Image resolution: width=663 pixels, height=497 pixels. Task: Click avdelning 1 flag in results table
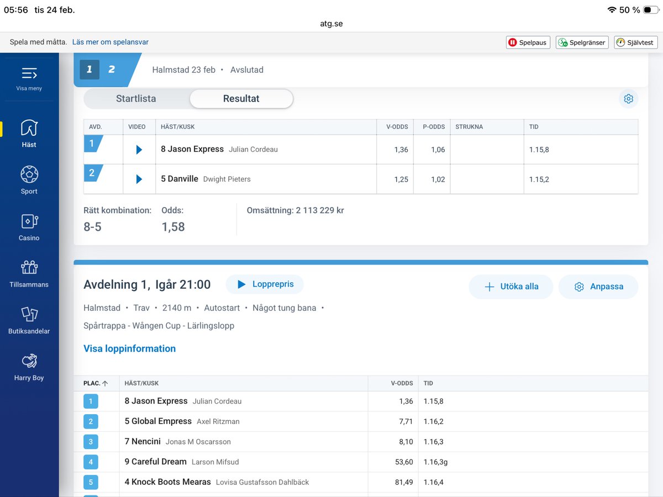(x=93, y=144)
